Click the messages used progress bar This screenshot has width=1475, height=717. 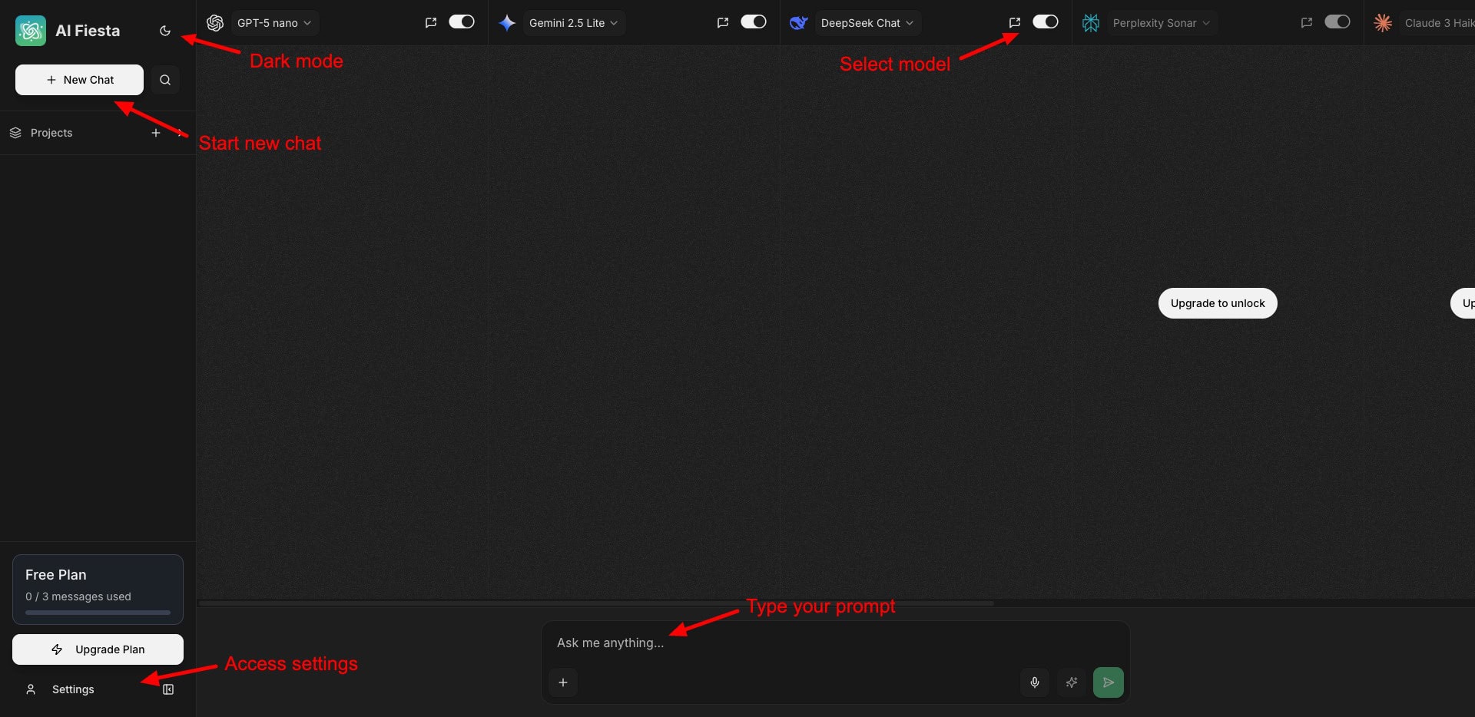[x=98, y=613]
